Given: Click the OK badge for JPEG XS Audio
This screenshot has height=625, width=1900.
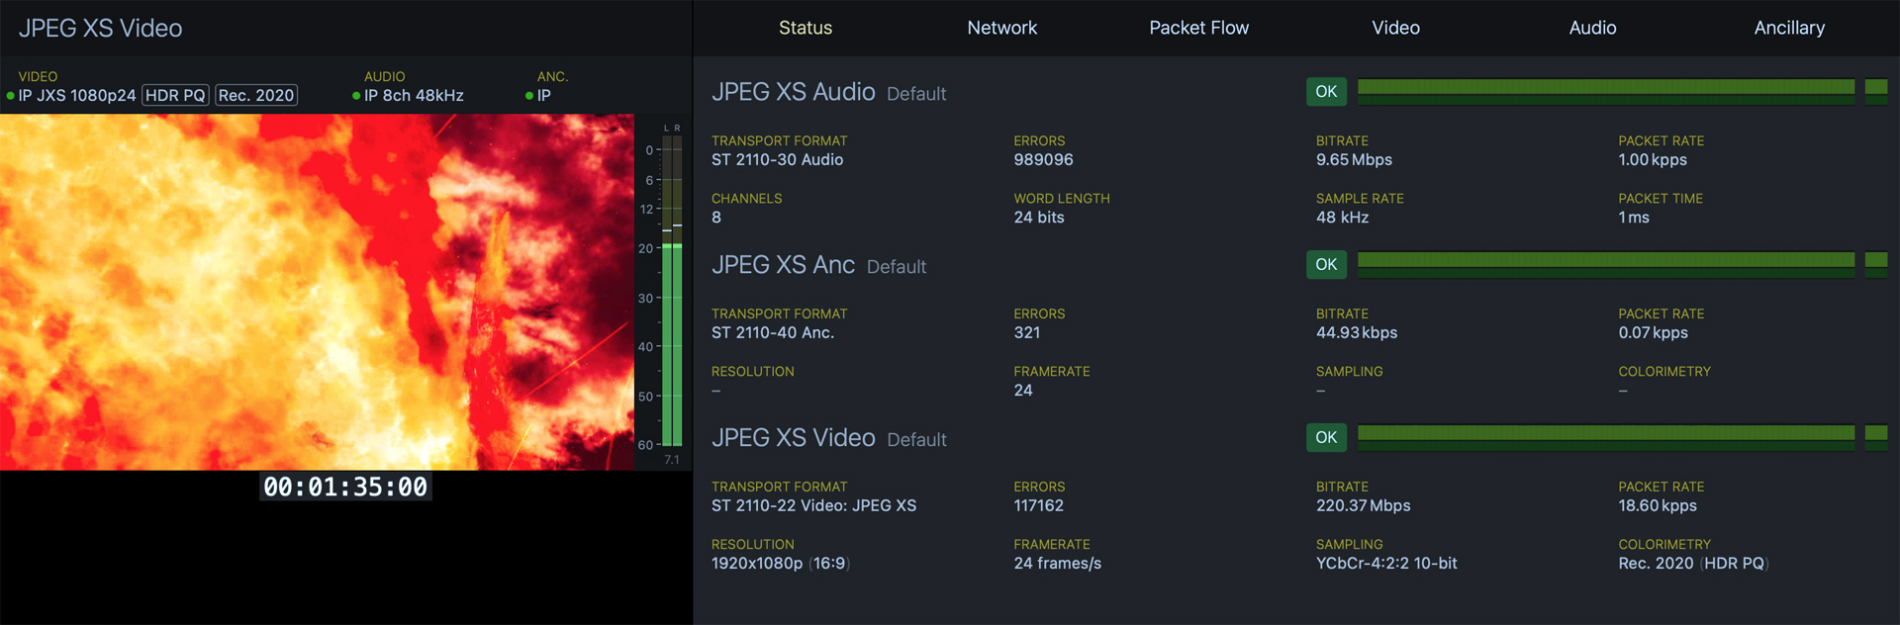Looking at the screenshot, I should click(1326, 91).
